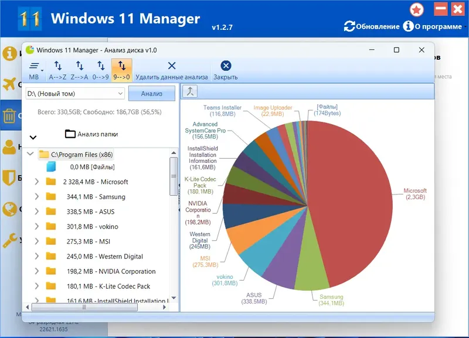Collapse the C:\Program Files (x86) tree node
Screen dimensions: 469x338
pos(30,154)
